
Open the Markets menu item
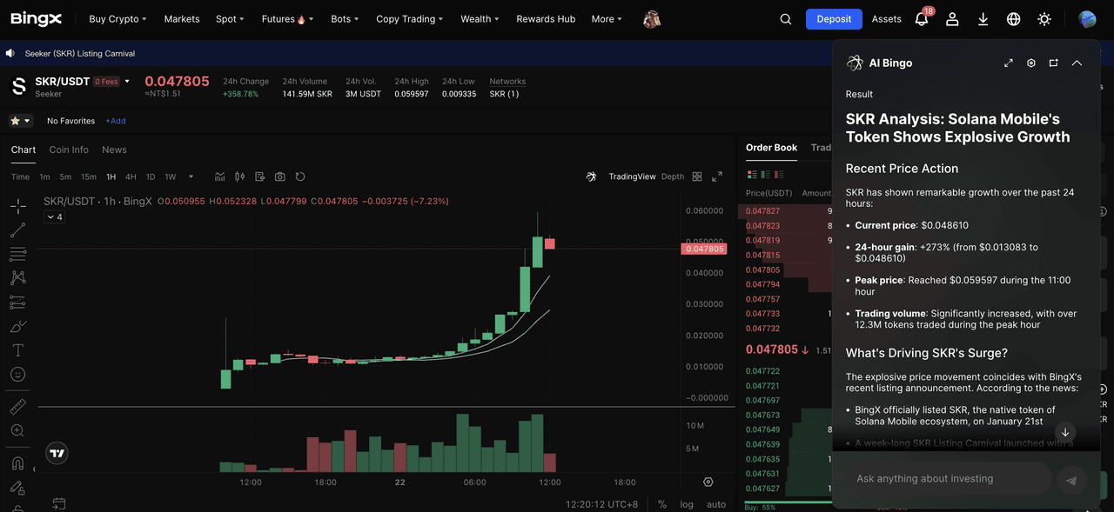[x=182, y=19]
